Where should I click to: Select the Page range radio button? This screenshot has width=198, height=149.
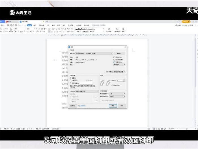(70, 83)
